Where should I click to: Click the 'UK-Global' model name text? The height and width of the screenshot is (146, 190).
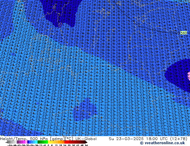tap(86, 139)
